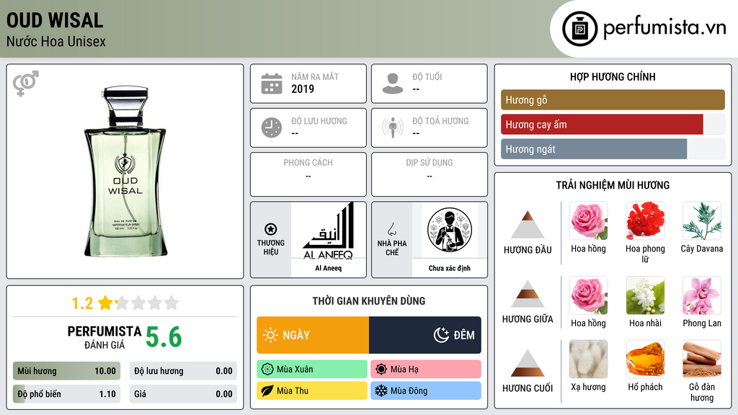Viewport: 738px width, 415px height.
Task: Choose the Mùa Đông season tag
Action: coord(426,391)
